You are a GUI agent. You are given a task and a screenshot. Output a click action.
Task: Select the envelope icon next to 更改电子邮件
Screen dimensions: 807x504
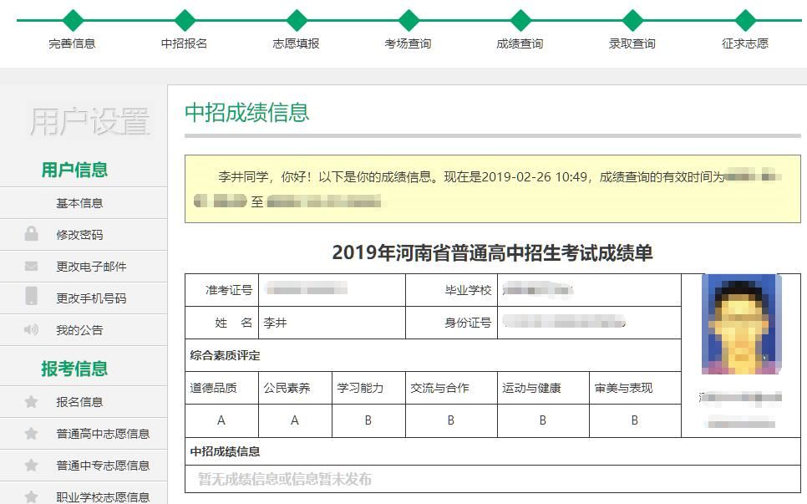point(30,267)
